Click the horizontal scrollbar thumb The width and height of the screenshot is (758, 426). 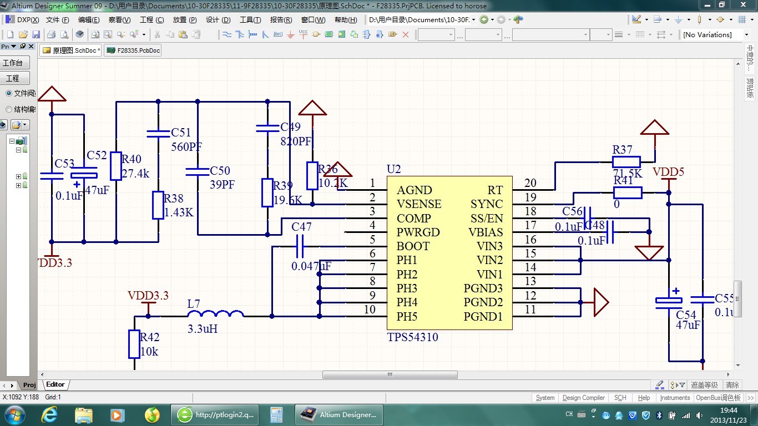pyautogui.click(x=390, y=375)
